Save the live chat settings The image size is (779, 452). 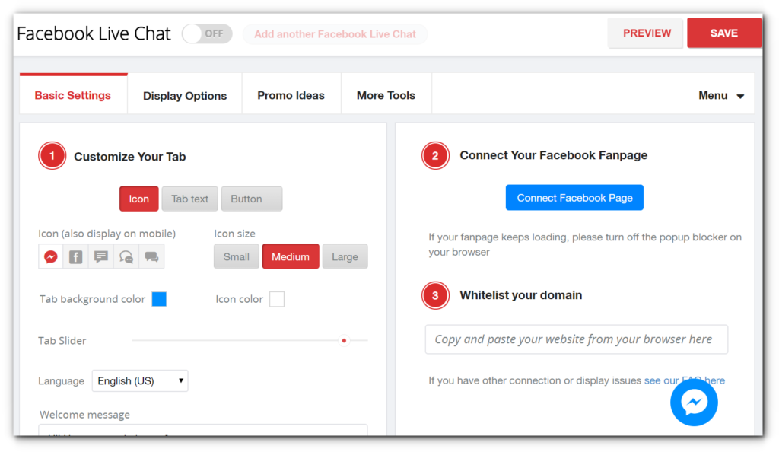coord(724,33)
